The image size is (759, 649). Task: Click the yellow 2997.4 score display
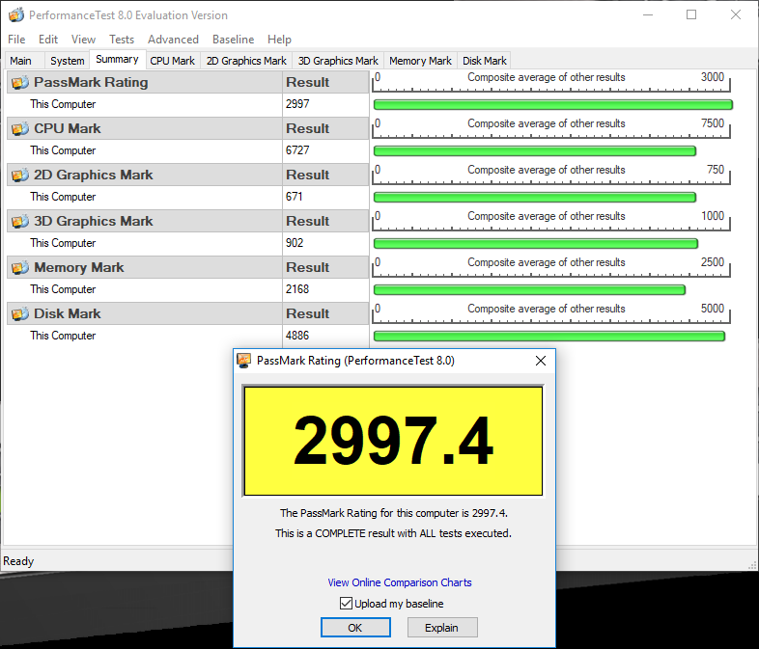tap(393, 441)
